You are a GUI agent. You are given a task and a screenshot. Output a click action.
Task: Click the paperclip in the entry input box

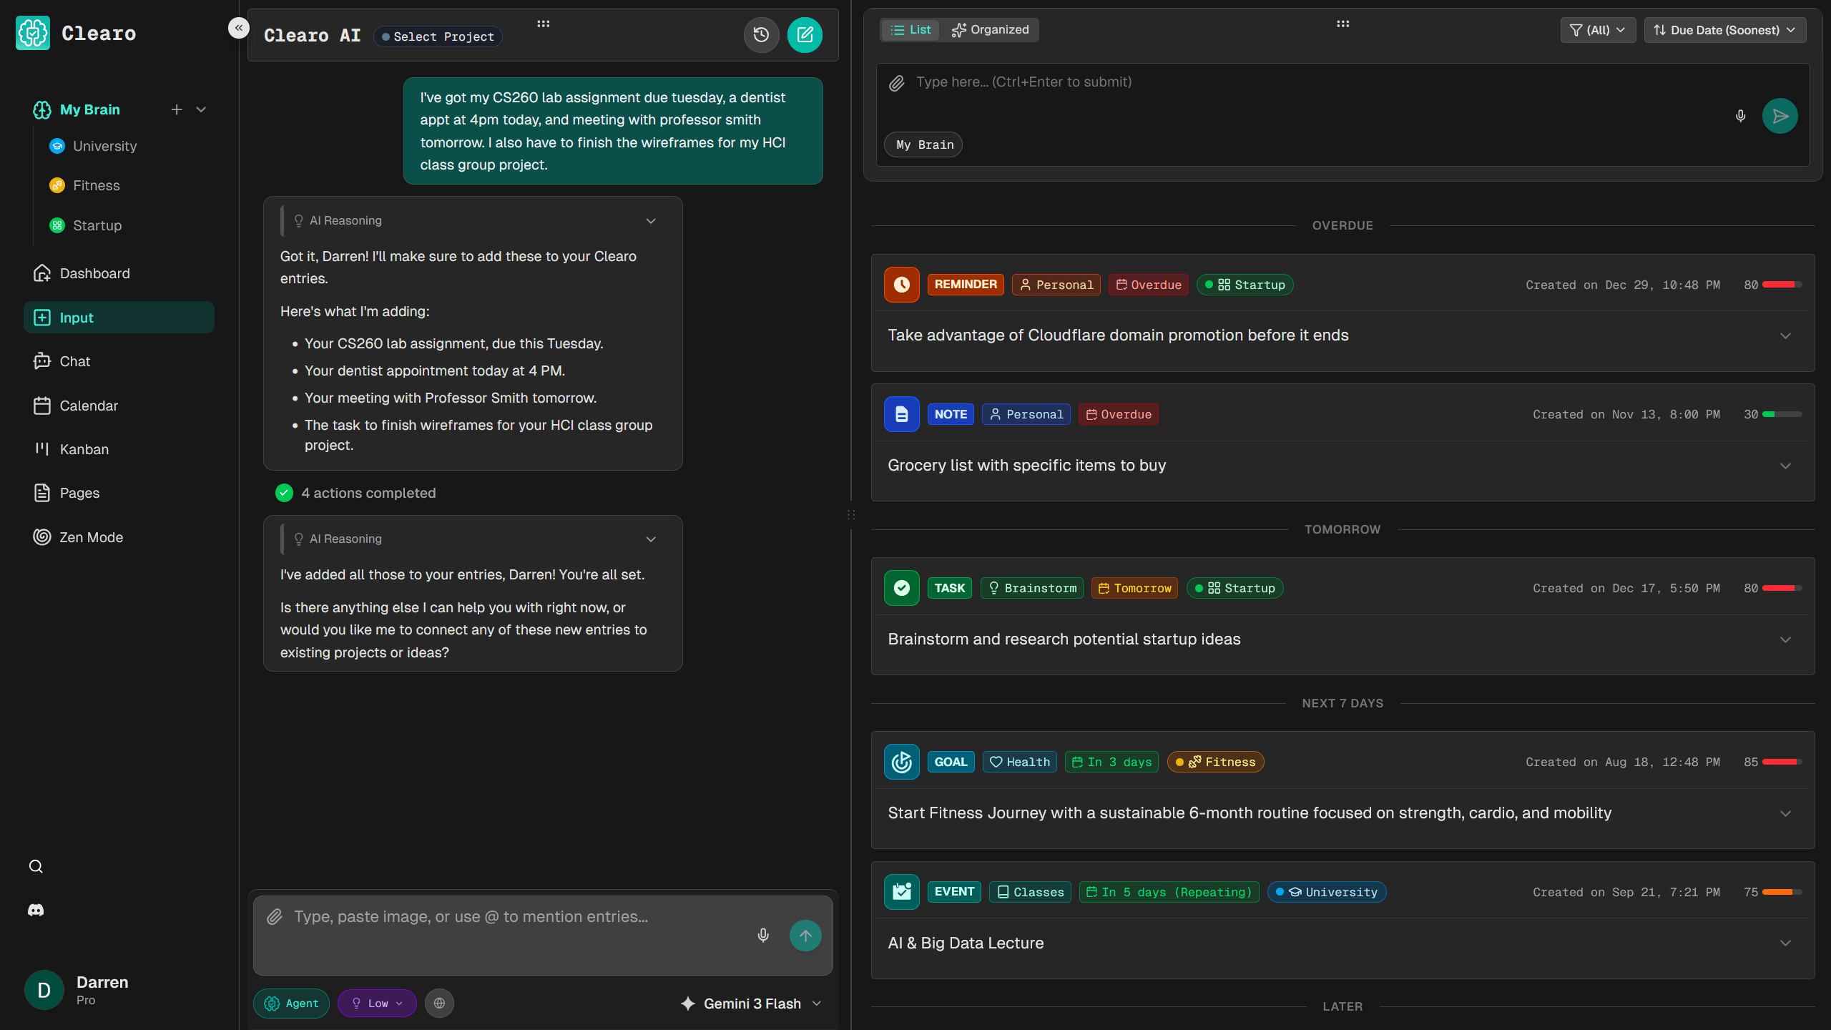(897, 83)
